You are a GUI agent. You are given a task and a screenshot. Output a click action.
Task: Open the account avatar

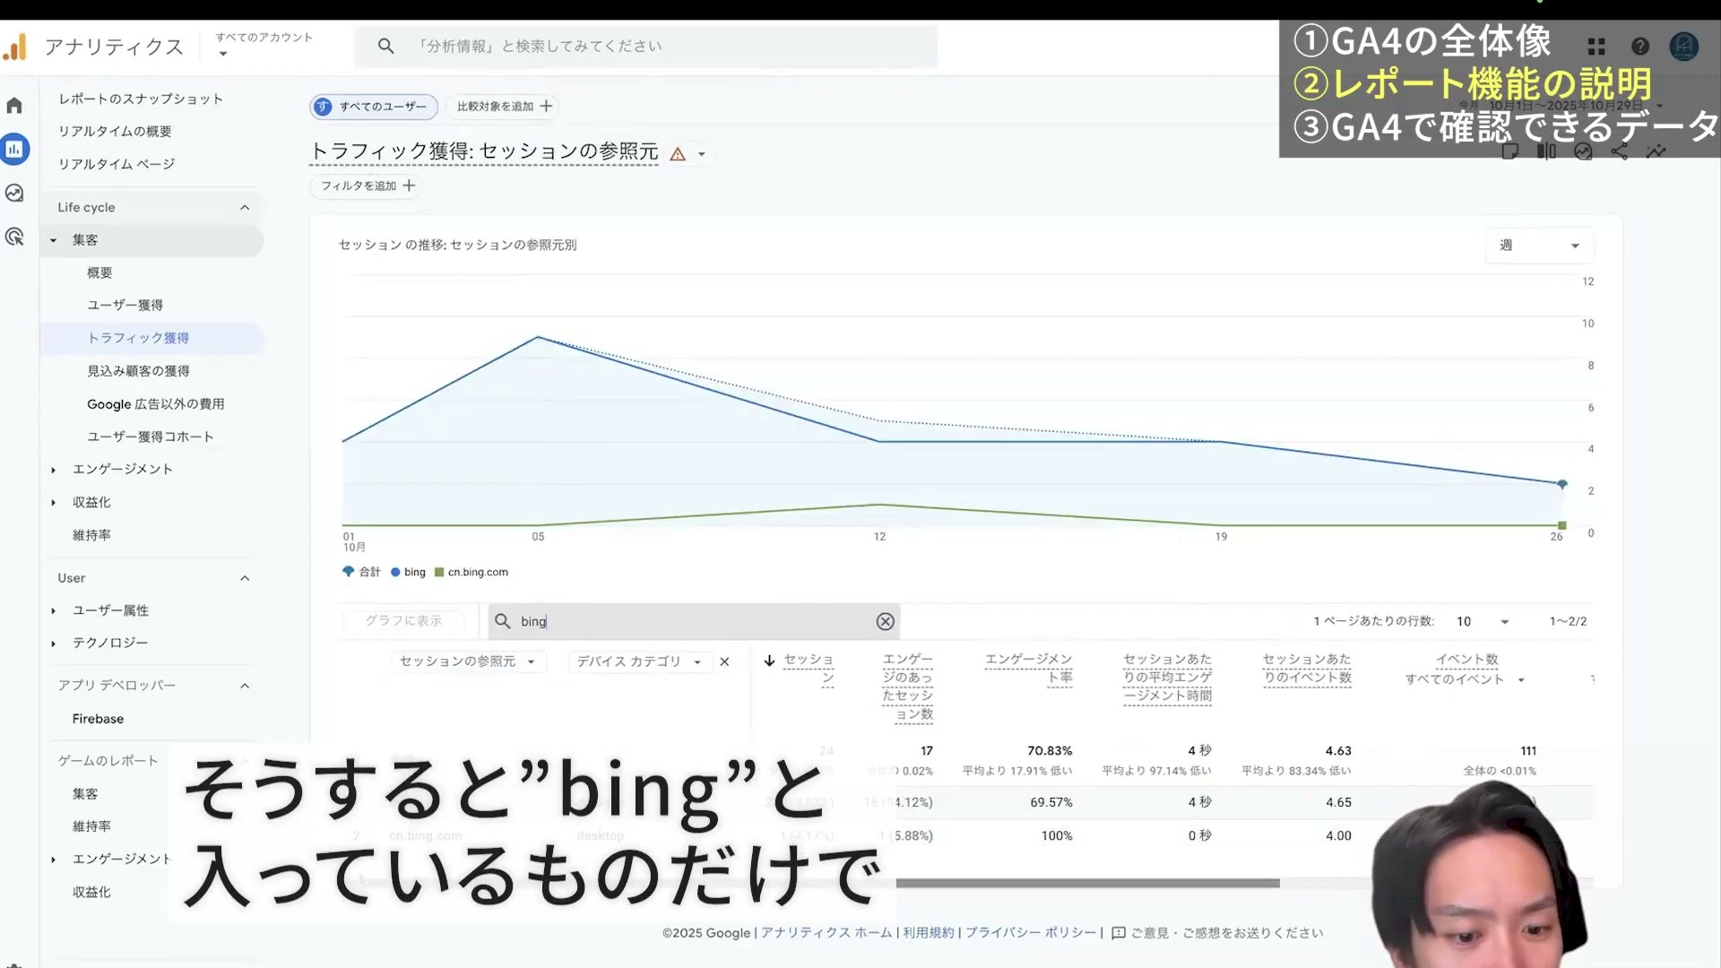click(x=1684, y=47)
